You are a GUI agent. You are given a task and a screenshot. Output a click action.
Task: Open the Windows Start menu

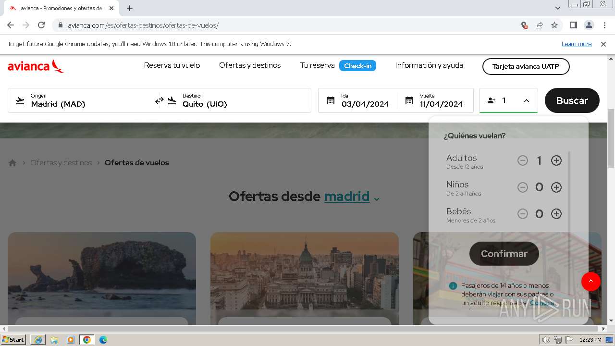click(14, 340)
